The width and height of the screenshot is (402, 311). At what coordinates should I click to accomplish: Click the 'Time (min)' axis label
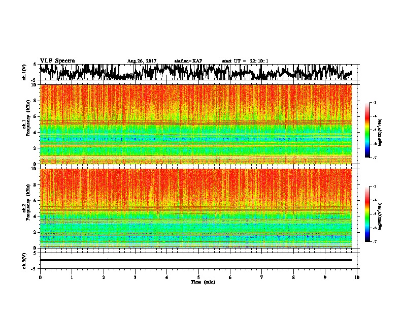[203, 282]
